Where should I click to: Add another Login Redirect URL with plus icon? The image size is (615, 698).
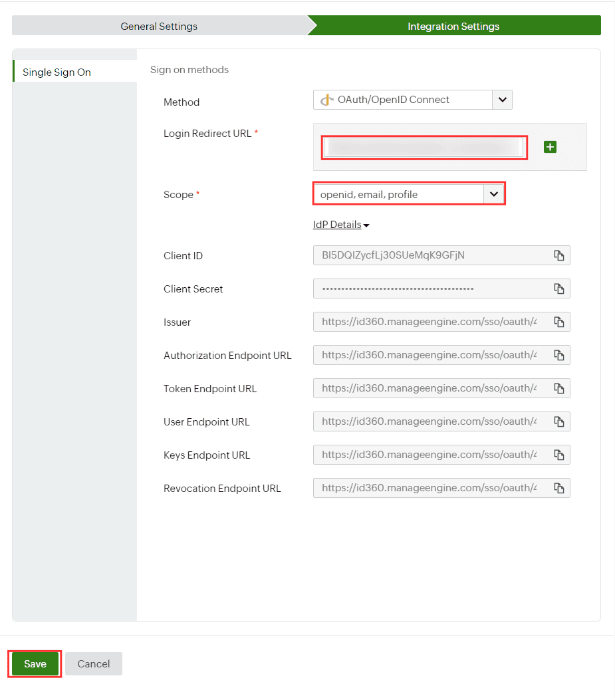pos(550,147)
